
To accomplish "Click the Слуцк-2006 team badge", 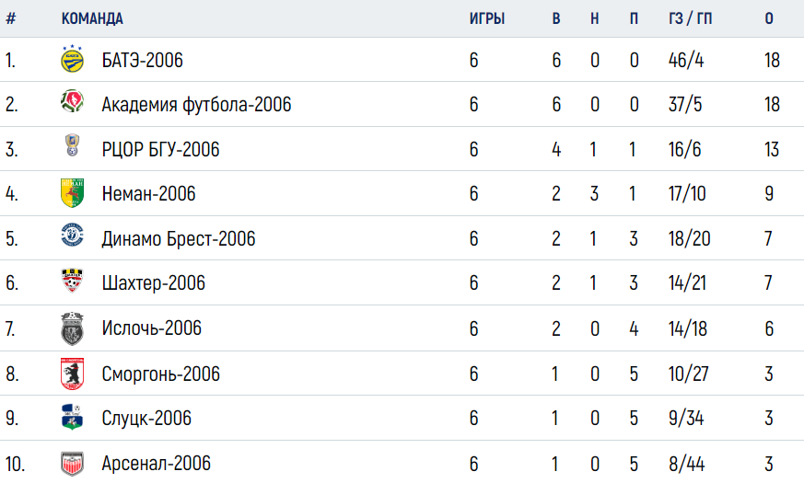I will [x=73, y=417].
